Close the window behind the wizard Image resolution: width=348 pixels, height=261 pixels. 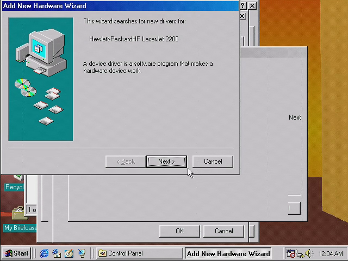tap(243, 16)
